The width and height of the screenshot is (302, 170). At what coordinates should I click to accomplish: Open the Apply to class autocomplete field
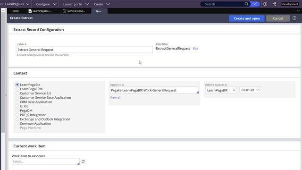click(154, 90)
